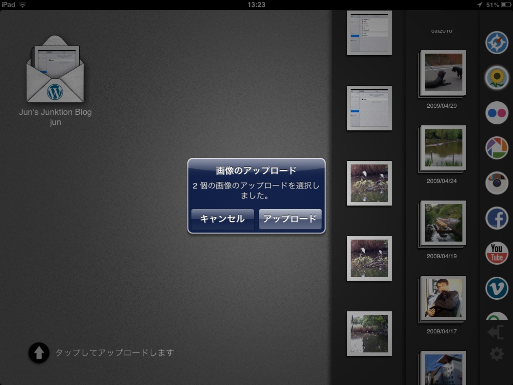Tap the "2009/04/24" date label
Image resolution: width=513 pixels, height=385 pixels.
tap(442, 181)
